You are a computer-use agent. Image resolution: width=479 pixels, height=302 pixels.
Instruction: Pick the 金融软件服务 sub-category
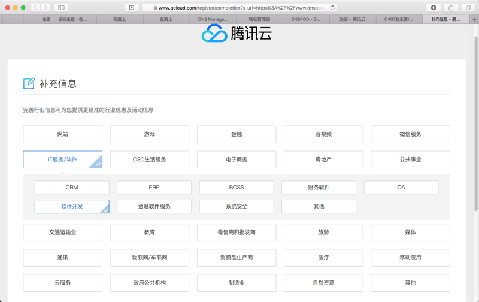coord(154,206)
